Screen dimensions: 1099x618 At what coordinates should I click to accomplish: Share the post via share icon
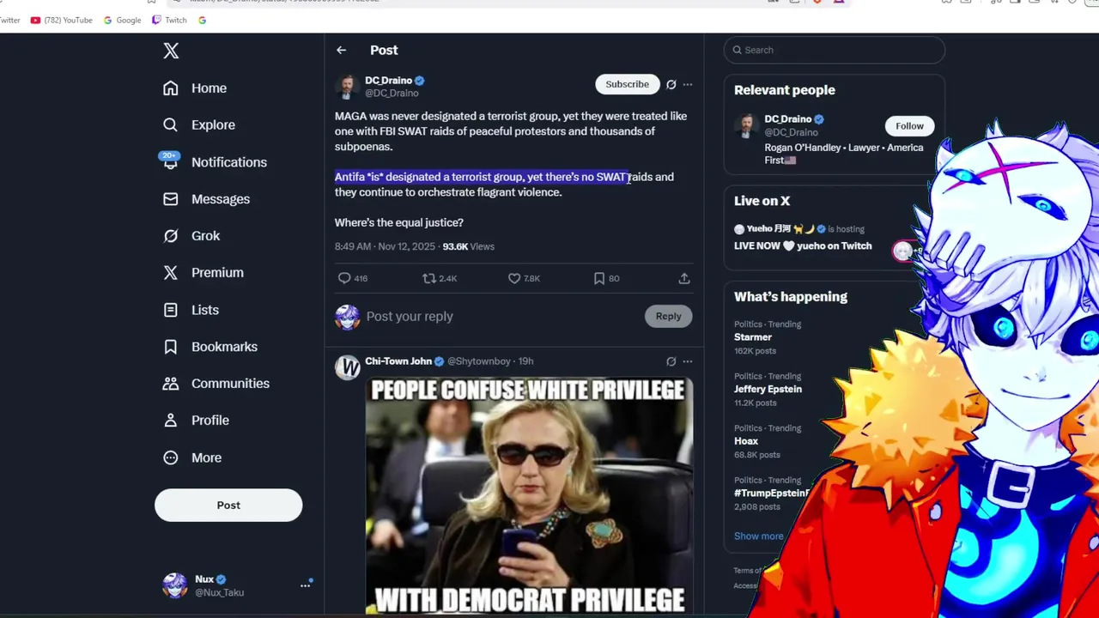pyautogui.click(x=684, y=278)
